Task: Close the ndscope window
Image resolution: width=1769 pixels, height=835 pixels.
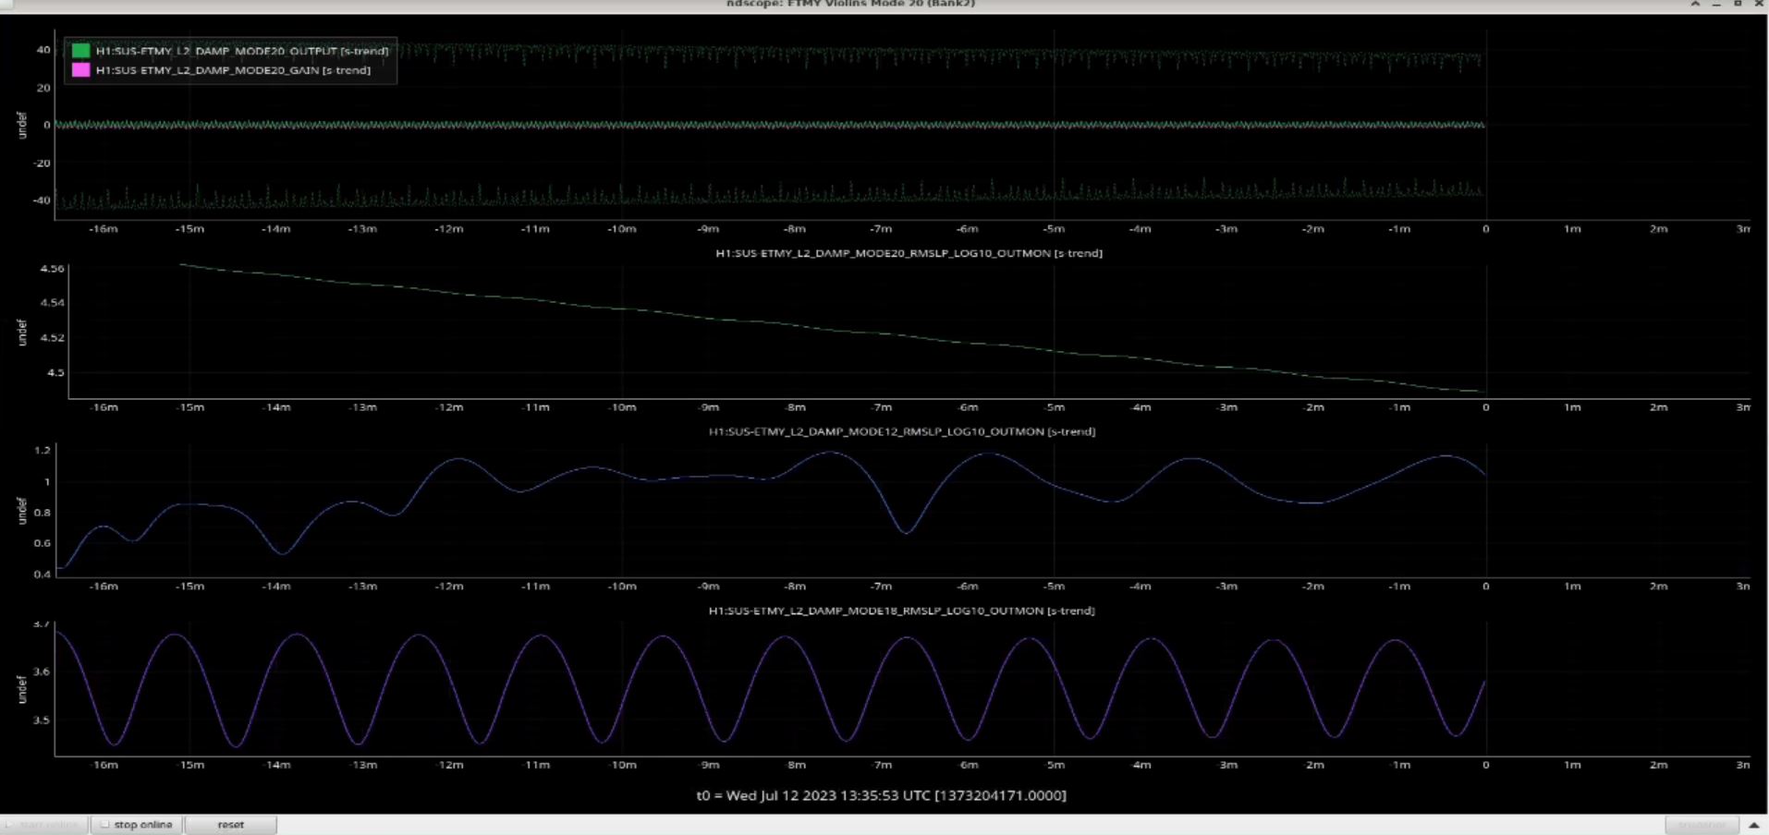Action: [x=1759, y=5]
